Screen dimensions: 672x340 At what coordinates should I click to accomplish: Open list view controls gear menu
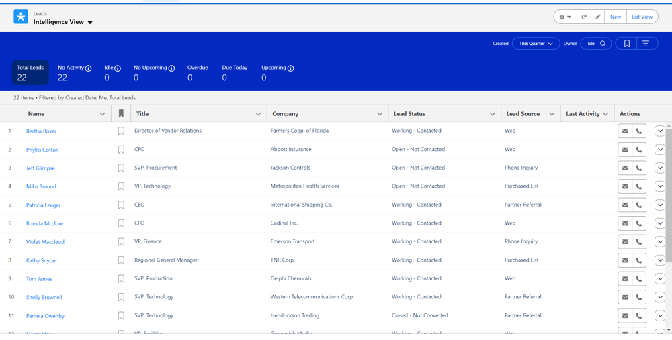pyautogui.click(x=565, y=17)
